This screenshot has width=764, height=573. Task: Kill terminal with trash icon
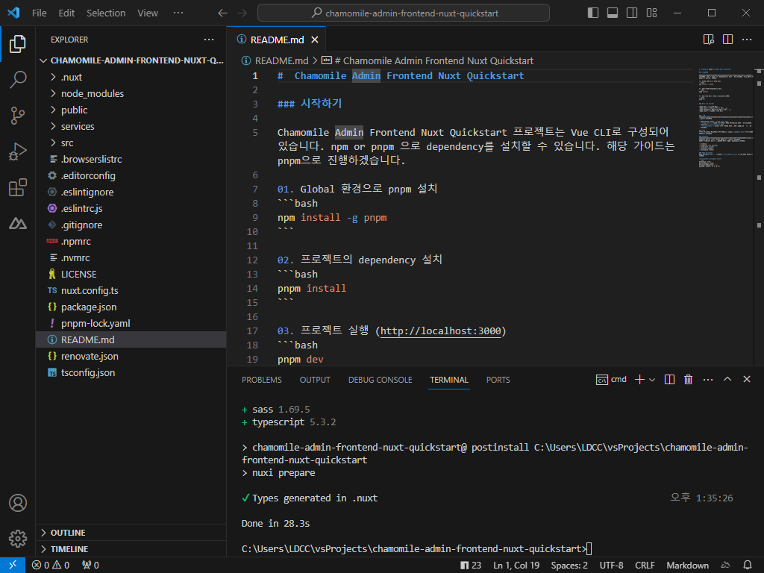pyautogui.click(x=688, y=380)
